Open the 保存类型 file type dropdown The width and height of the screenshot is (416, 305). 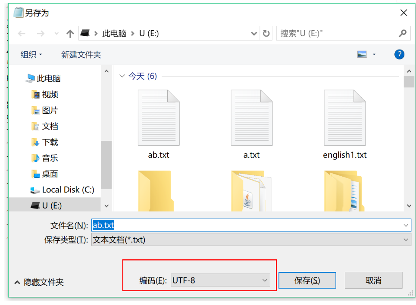click(406, 240)
